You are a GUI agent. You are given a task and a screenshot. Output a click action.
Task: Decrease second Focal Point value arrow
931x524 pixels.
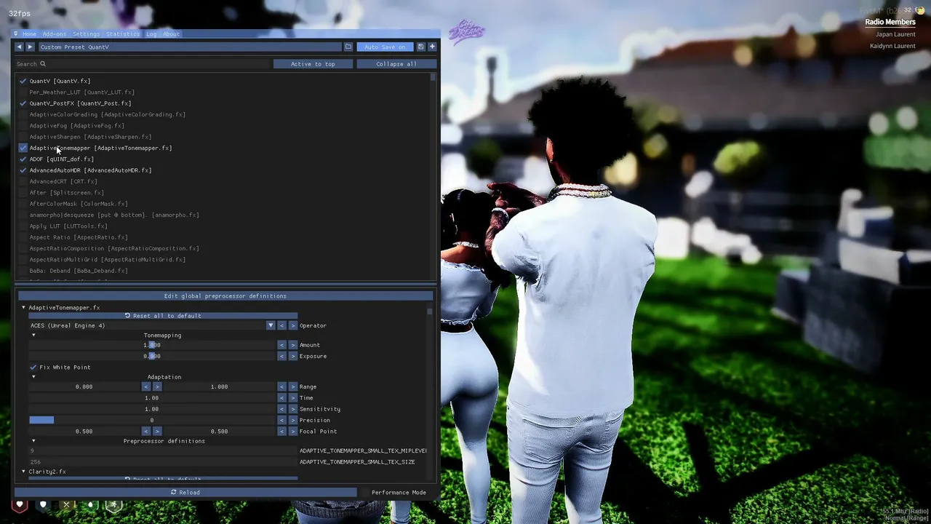(281, 432)
